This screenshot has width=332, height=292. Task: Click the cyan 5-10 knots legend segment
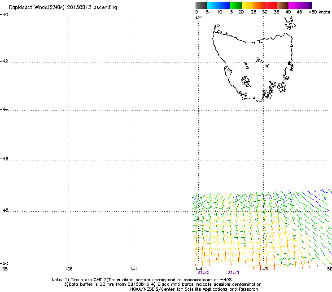tap(213, 5)
